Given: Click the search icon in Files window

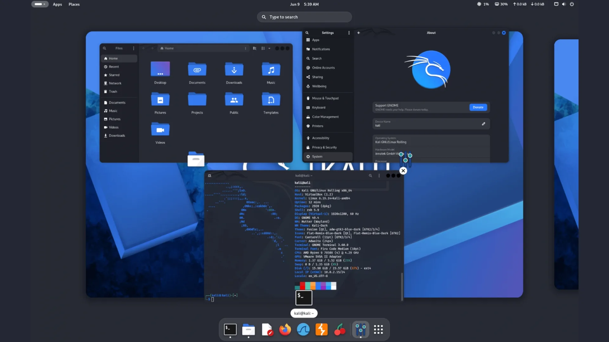Looking at the screenshot, I should [104, 48].
